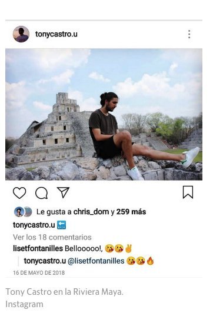Open the three-dot options menu
This screenshot has width=213, height=323.
click(189, 34)
